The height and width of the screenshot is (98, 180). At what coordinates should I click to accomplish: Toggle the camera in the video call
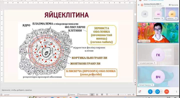(x=157, y=91)
